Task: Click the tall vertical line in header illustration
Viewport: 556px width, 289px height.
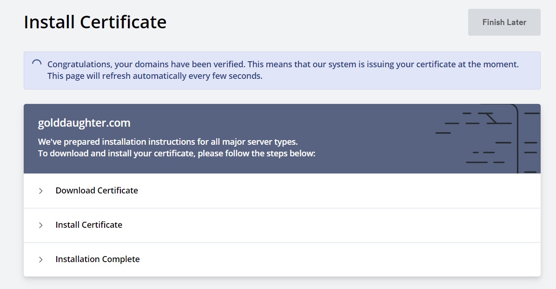Action: (517, 139)
